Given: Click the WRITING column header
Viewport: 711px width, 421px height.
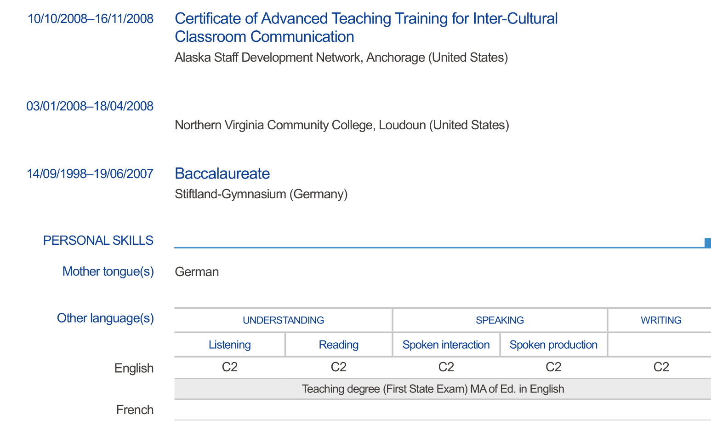Looking at the screenshot, I should (661, 320).
